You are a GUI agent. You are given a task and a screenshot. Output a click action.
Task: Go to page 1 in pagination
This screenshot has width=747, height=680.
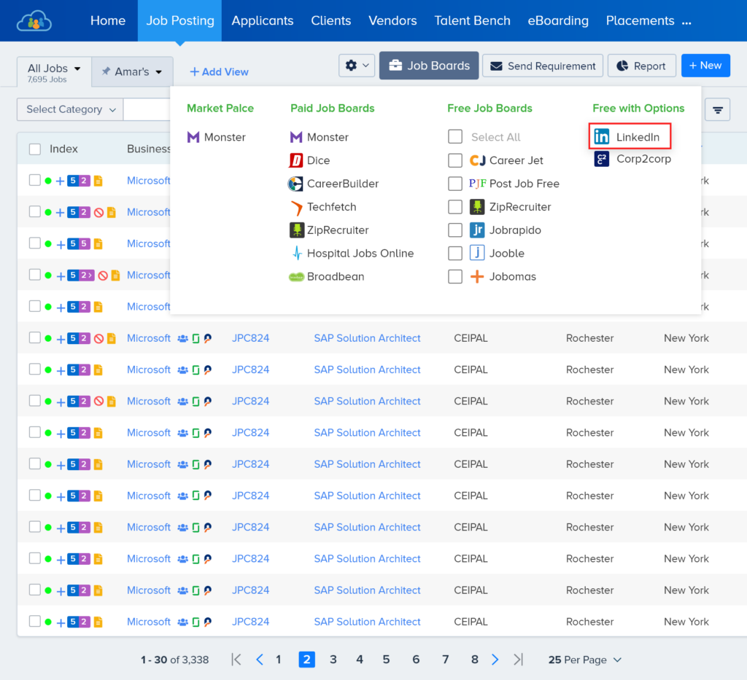pyautogui.click(x=278, y=660)
